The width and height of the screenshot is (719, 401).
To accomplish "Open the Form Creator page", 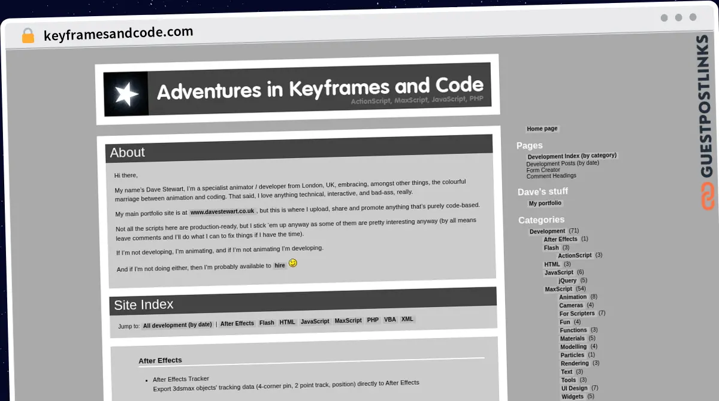I will pos(543,170).
